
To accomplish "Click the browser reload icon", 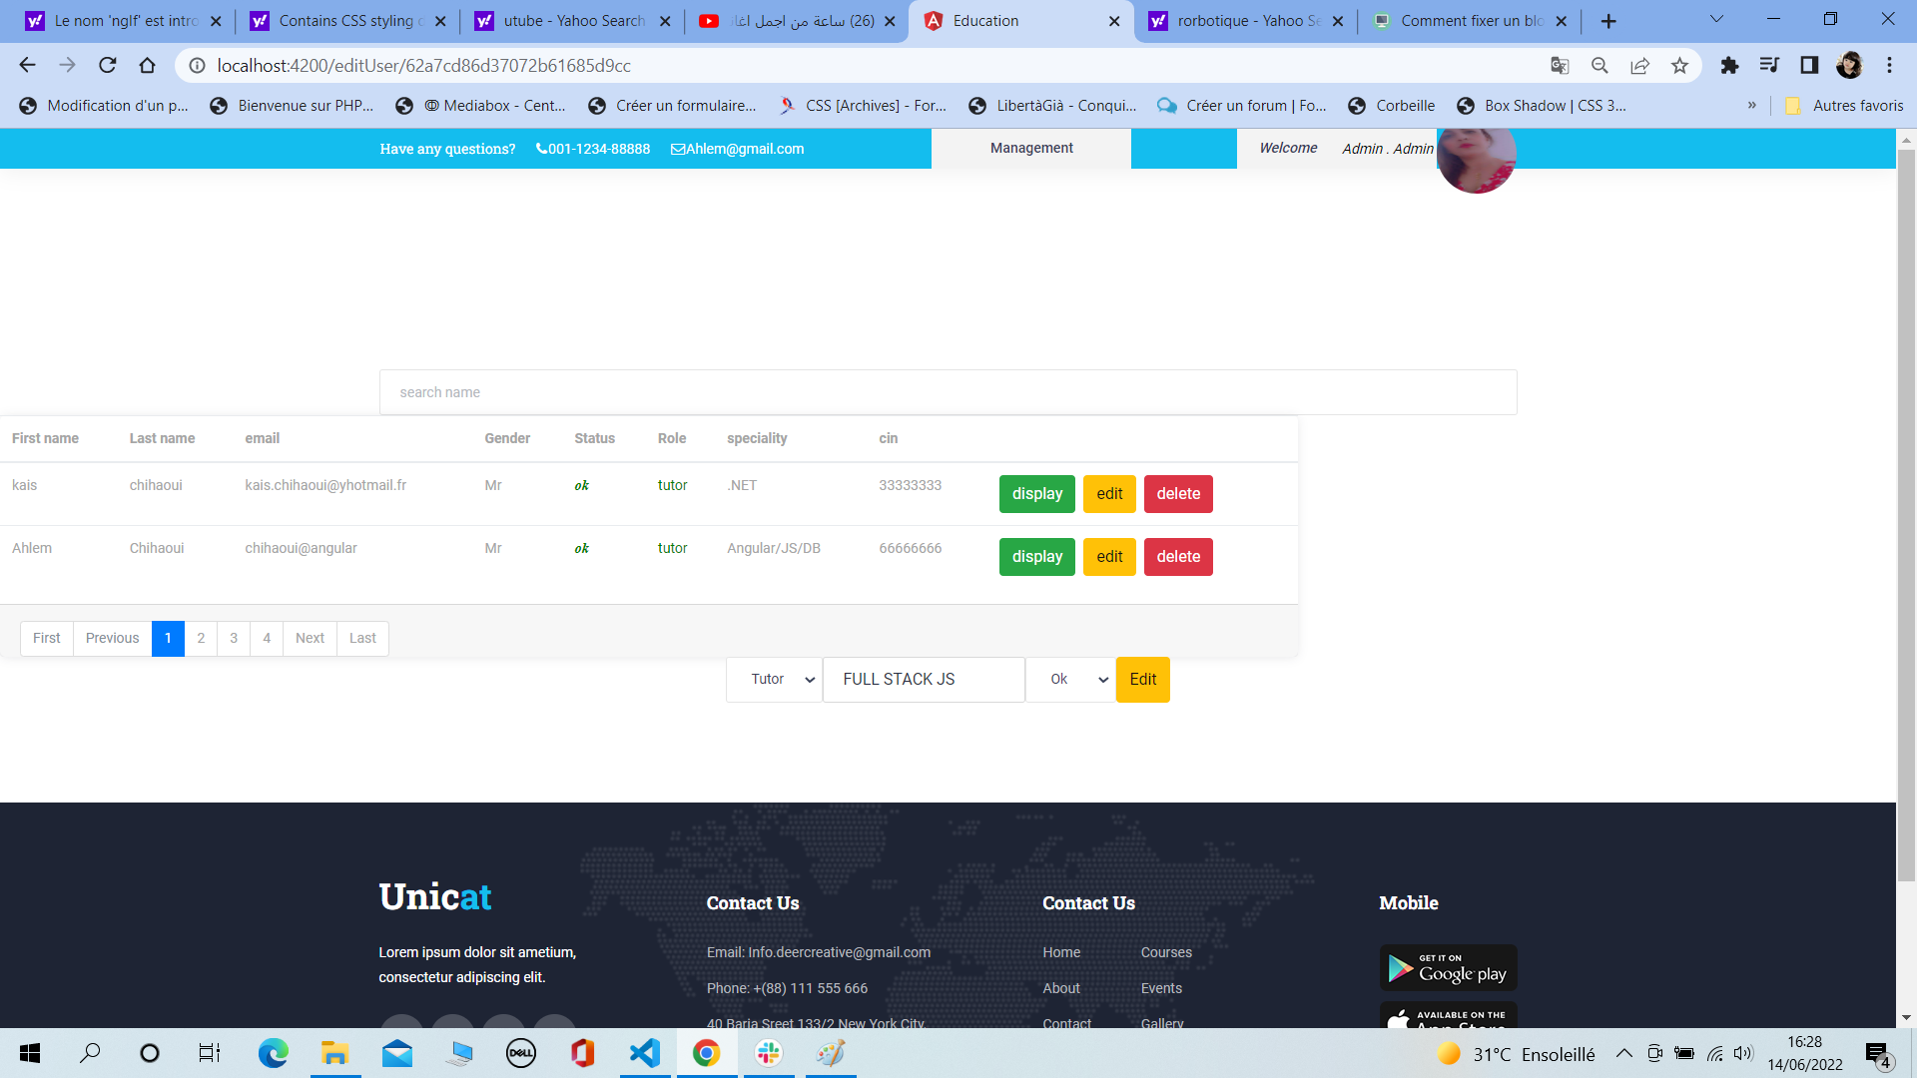I will click(108, 66).
